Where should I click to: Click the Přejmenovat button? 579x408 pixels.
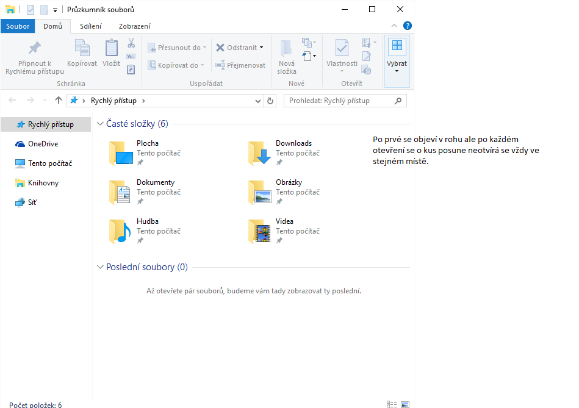pos(240,65)
